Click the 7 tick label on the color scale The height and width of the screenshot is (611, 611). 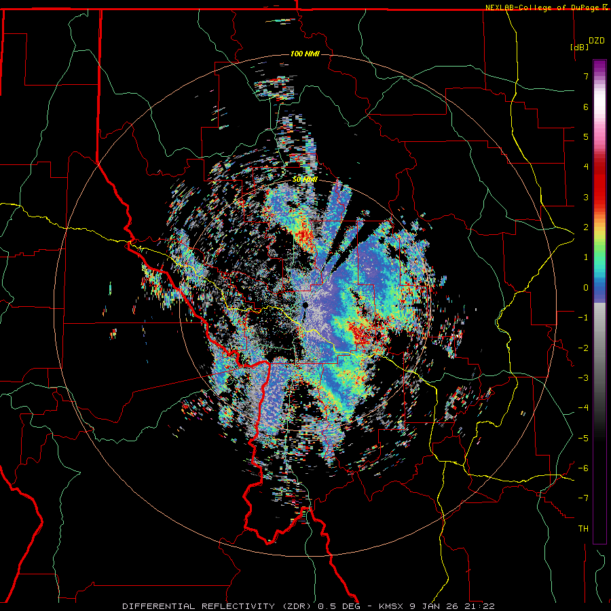click(586, 76)
